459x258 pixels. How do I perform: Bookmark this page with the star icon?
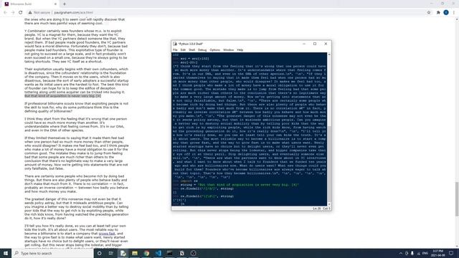pos(429,13)
